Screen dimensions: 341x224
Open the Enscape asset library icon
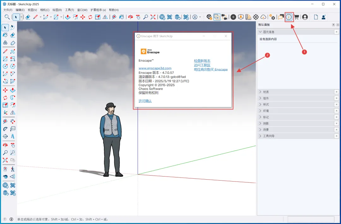[241, 17]
